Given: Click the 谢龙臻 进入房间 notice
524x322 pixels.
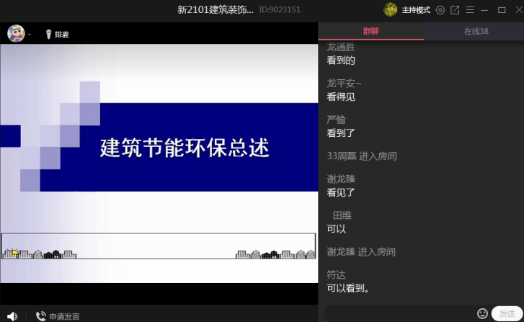Looking at the screenshot, I should 361,252.
